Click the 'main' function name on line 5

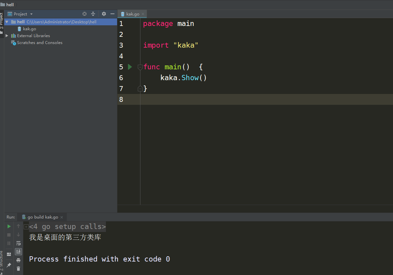[x=173, y=67]
